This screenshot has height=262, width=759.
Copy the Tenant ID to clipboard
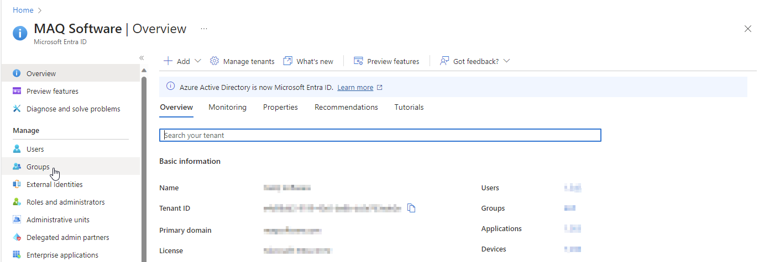click(411, 208)
